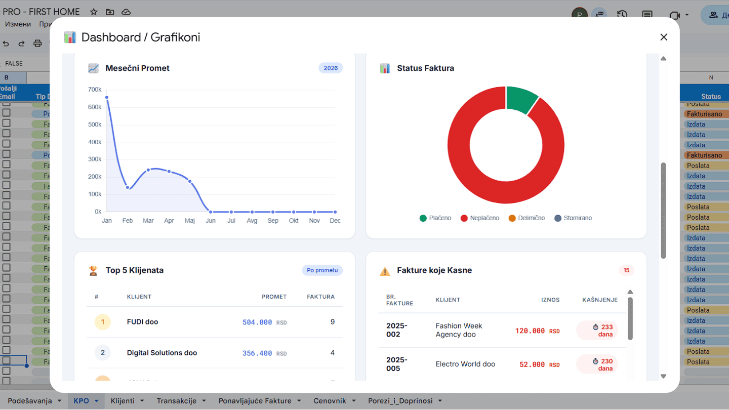Click the bar chart icon in the Dashboard title
This screenshot has height=410, width=729.
click(x=70, y=37)
